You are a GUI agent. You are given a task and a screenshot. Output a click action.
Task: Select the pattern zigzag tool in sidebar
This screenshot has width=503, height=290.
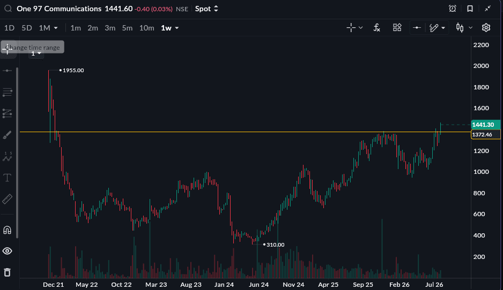(7, 157)
